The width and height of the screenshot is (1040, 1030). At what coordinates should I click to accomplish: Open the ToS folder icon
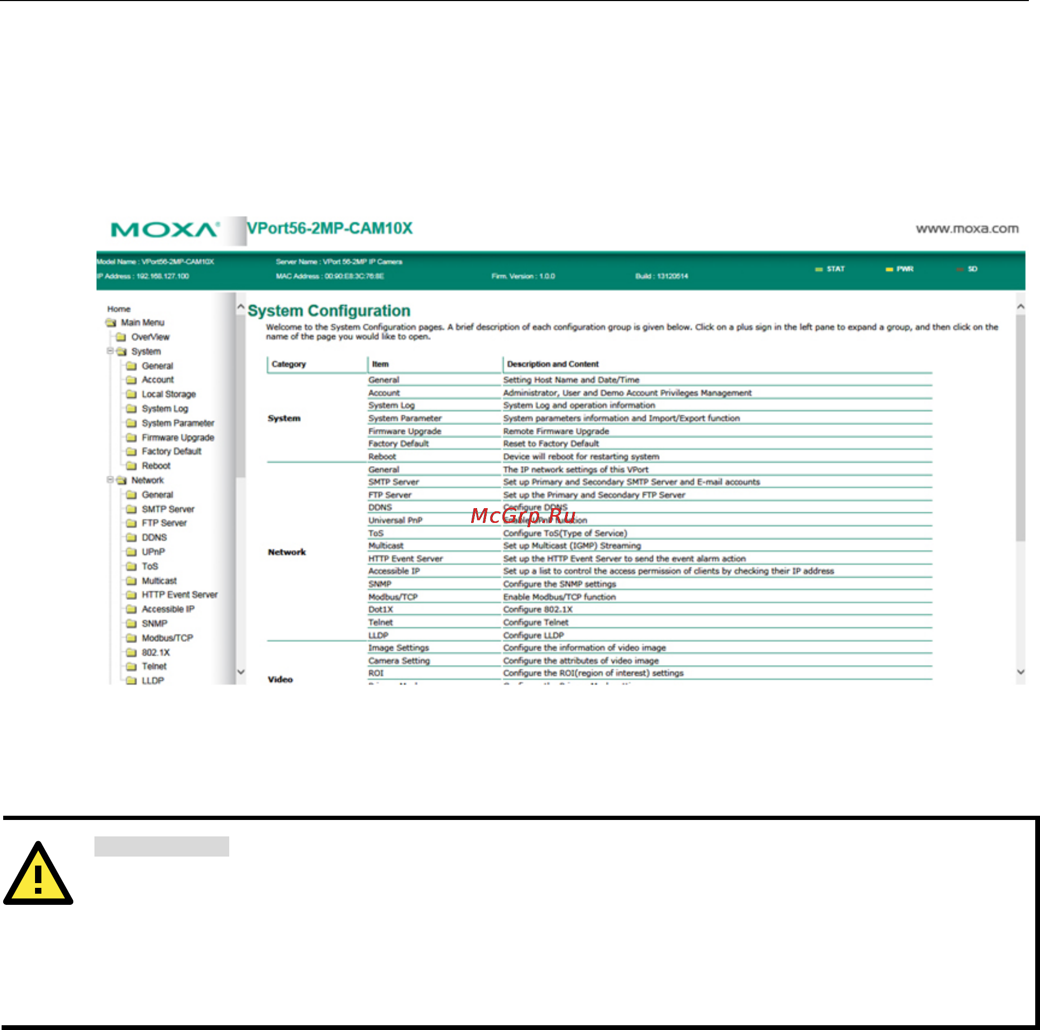pos(132,566)
